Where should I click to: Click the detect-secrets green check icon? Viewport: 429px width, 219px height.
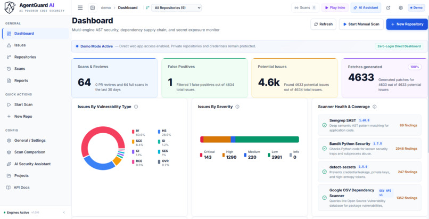click(x=324, y=172)
